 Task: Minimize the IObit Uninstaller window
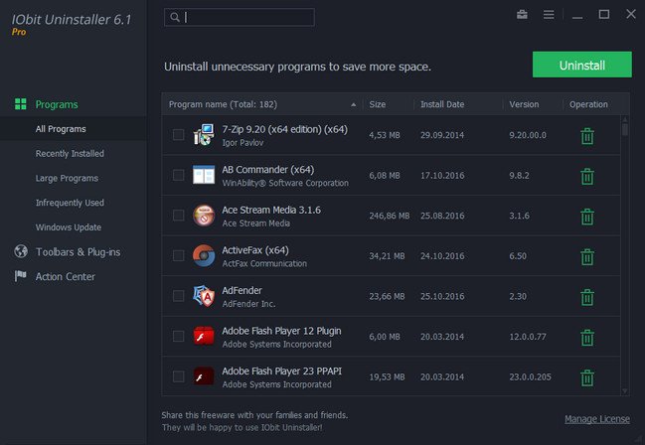point(577,17)
